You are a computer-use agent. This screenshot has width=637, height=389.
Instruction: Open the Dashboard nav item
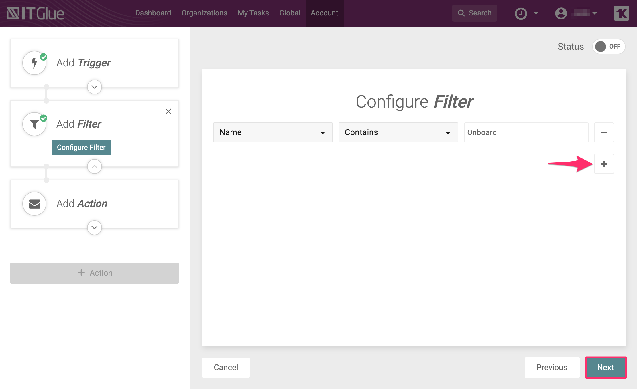(x=153, y=13)
